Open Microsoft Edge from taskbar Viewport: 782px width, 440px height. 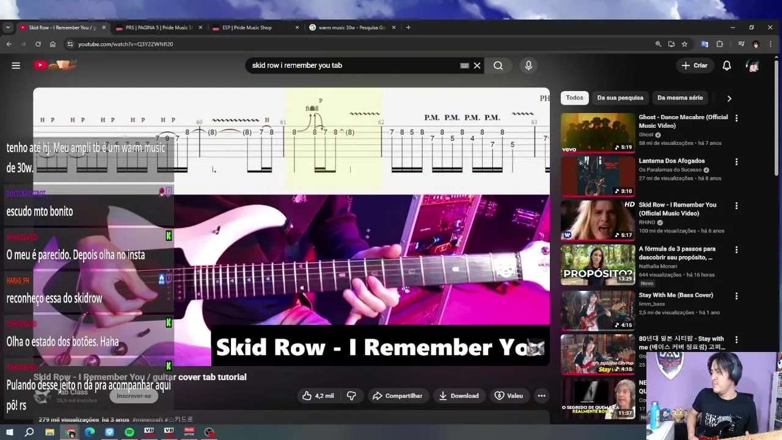90,432
